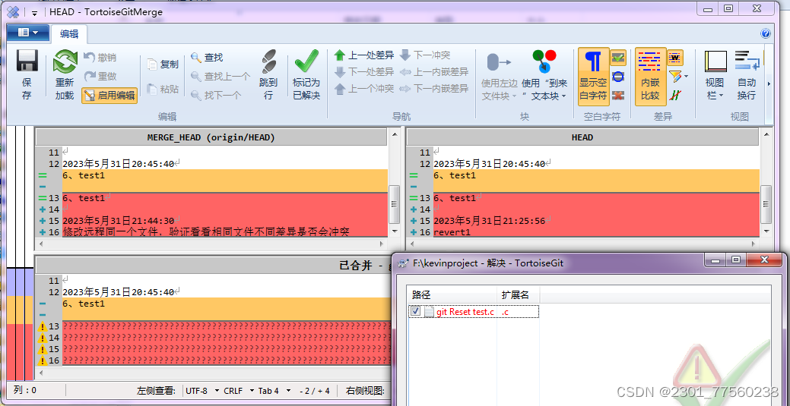Click left pane line 2023年5月31日21:44:30

tap(119, 220)
